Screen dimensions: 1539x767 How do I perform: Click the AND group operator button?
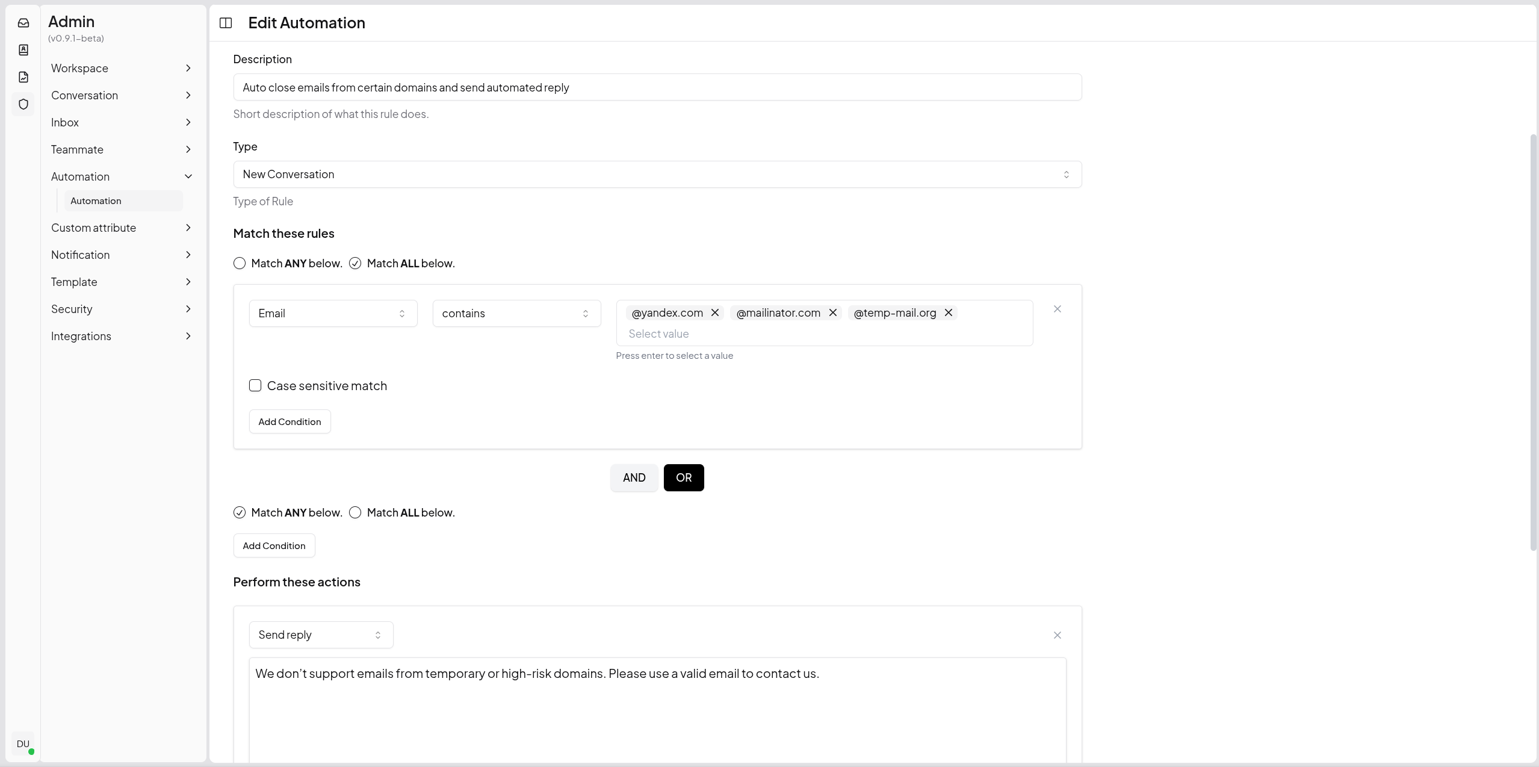click(634, 477)
